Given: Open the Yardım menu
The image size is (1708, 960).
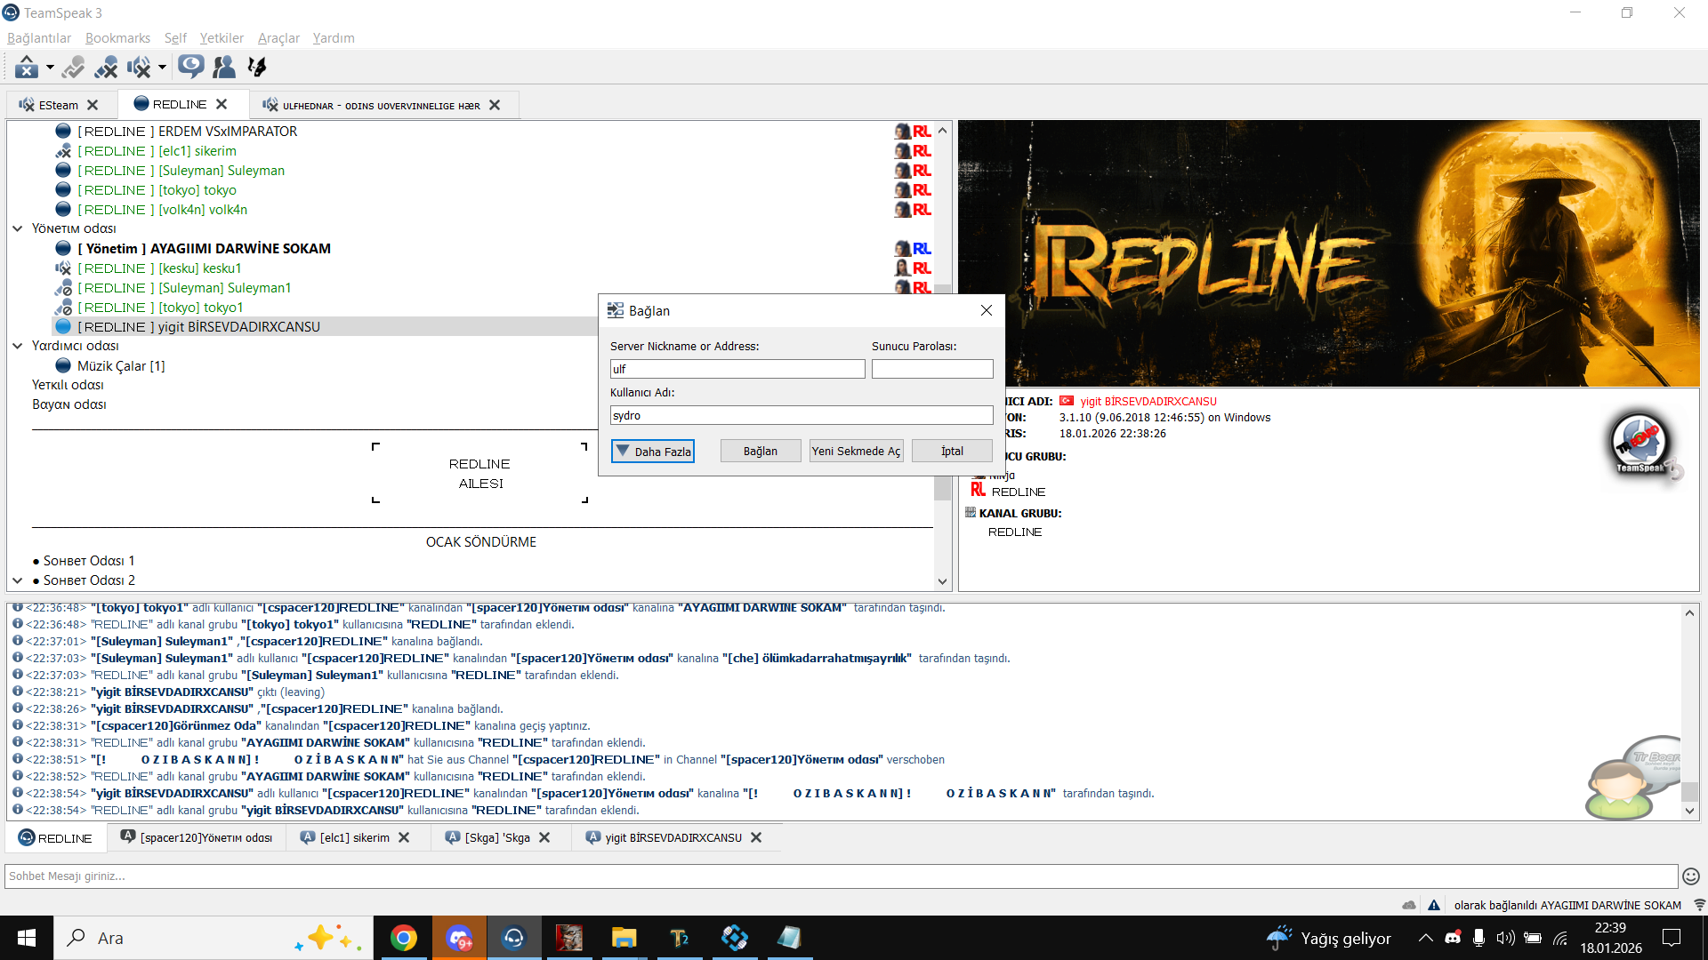Looking at the screenshot, I should [334, 38].
